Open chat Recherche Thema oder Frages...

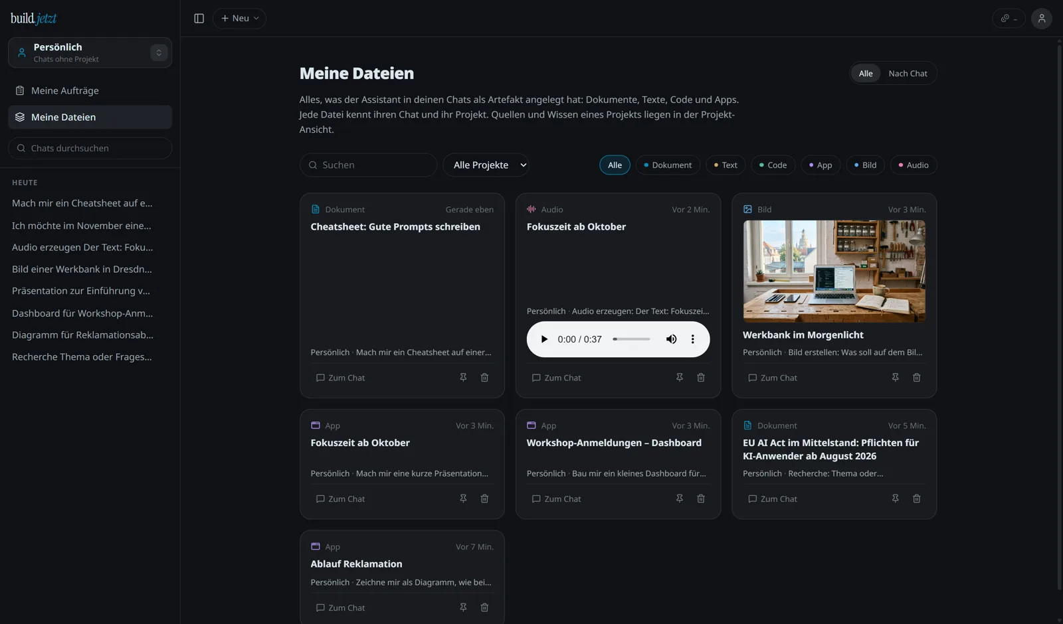click(82, 357)
